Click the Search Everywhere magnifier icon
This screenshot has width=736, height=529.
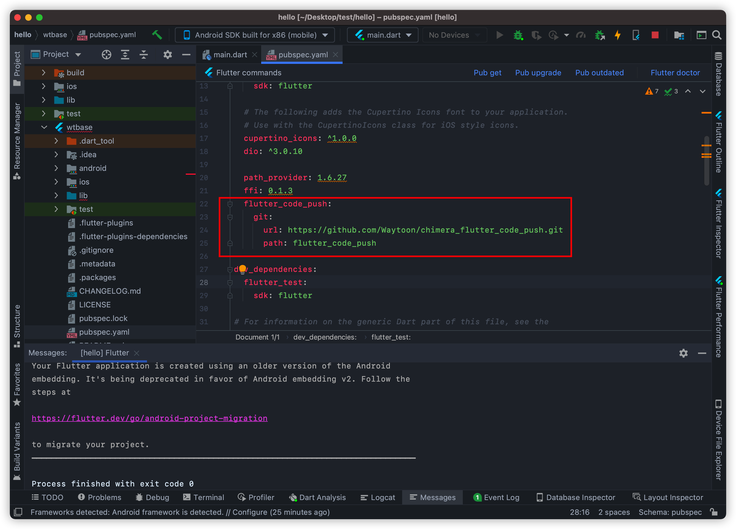point(717,35)
